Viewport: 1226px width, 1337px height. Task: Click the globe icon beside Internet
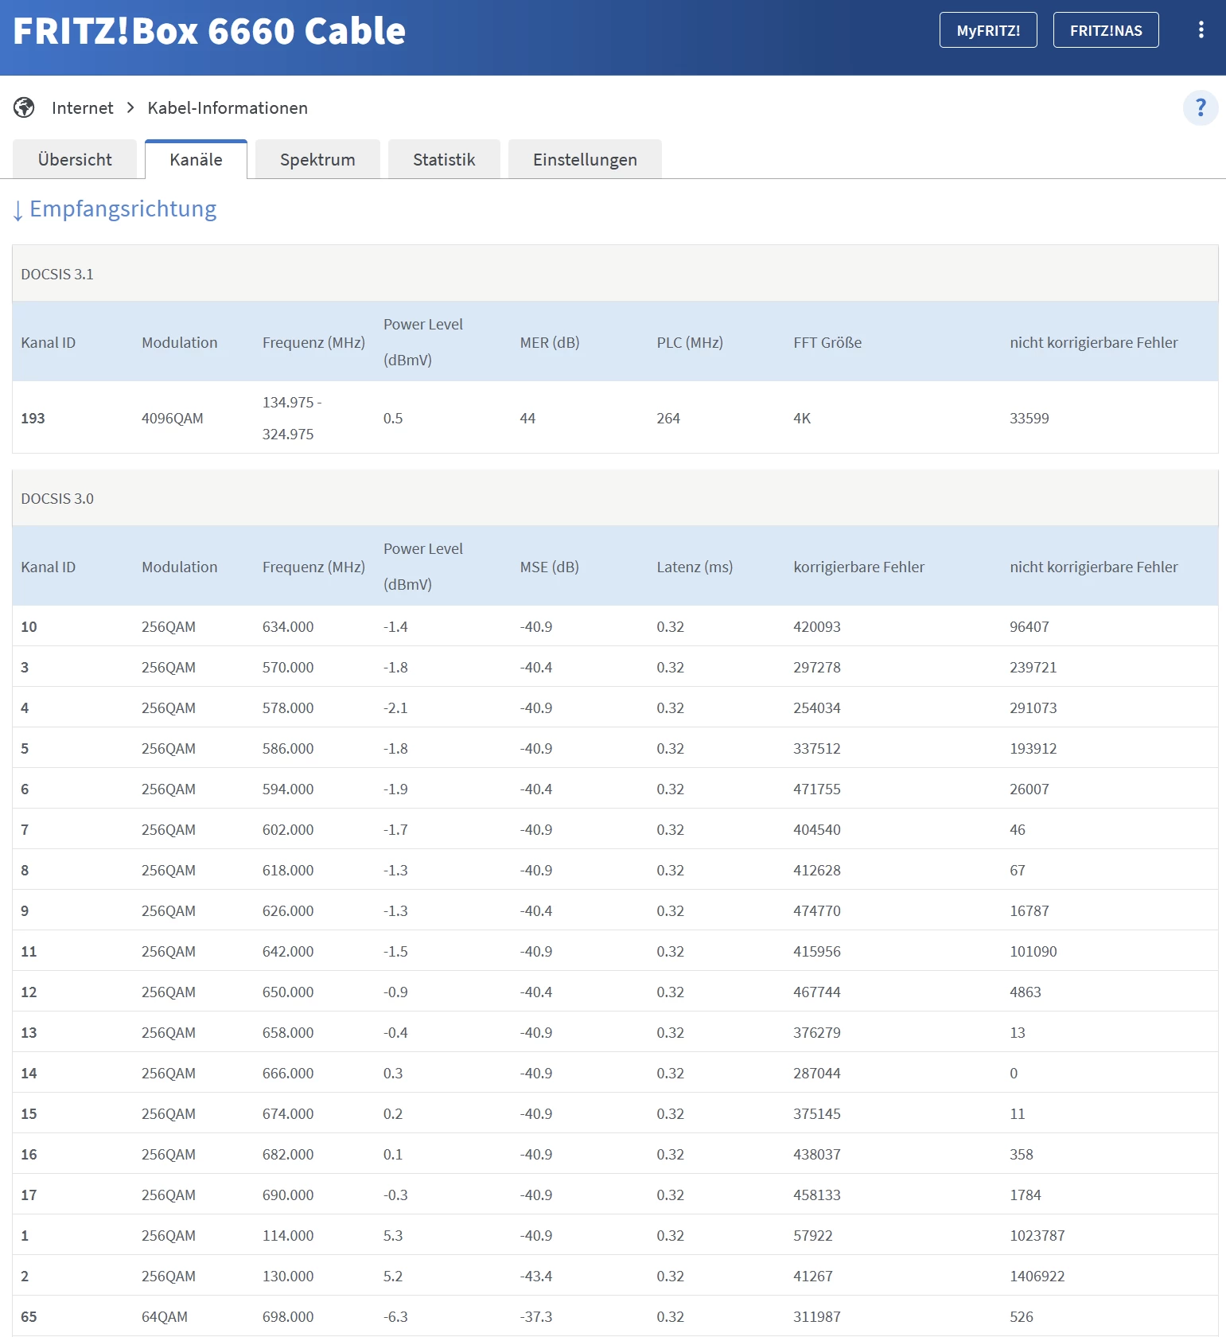click(x=24, y=107)
